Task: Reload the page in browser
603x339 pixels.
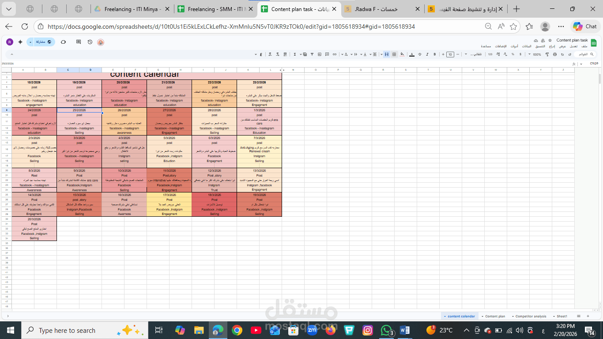Action: point(25,26)
